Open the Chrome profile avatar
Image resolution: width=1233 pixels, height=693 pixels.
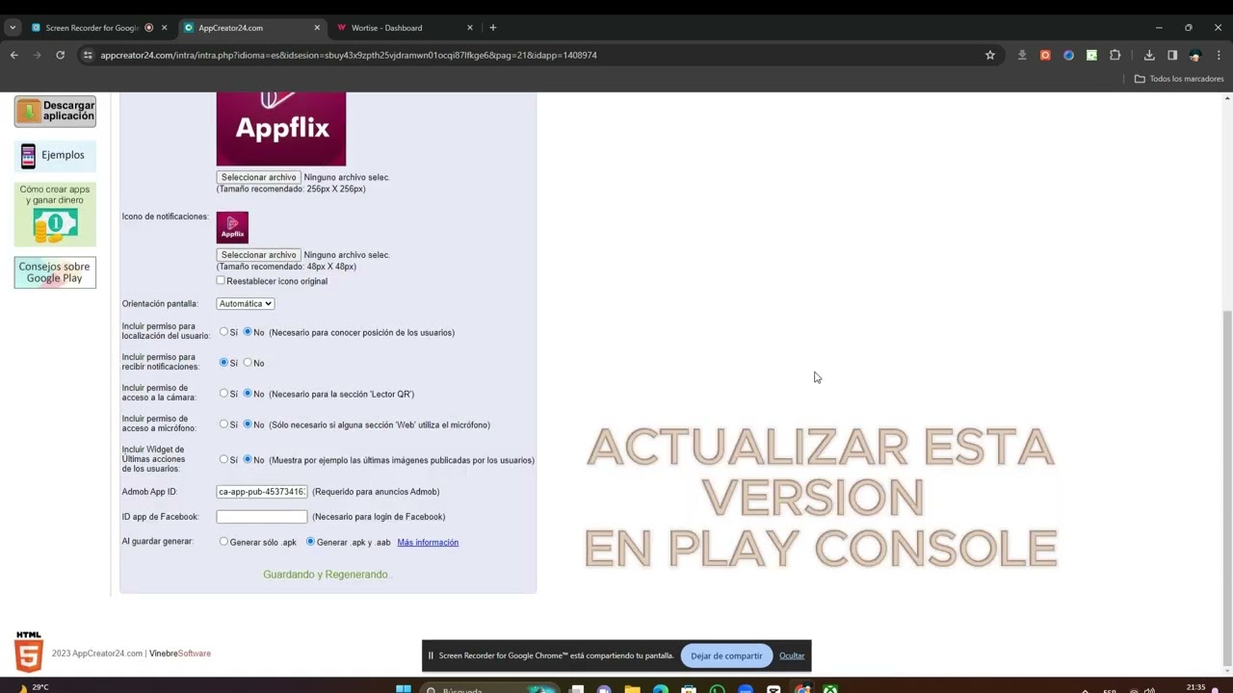click(1195, 55)
